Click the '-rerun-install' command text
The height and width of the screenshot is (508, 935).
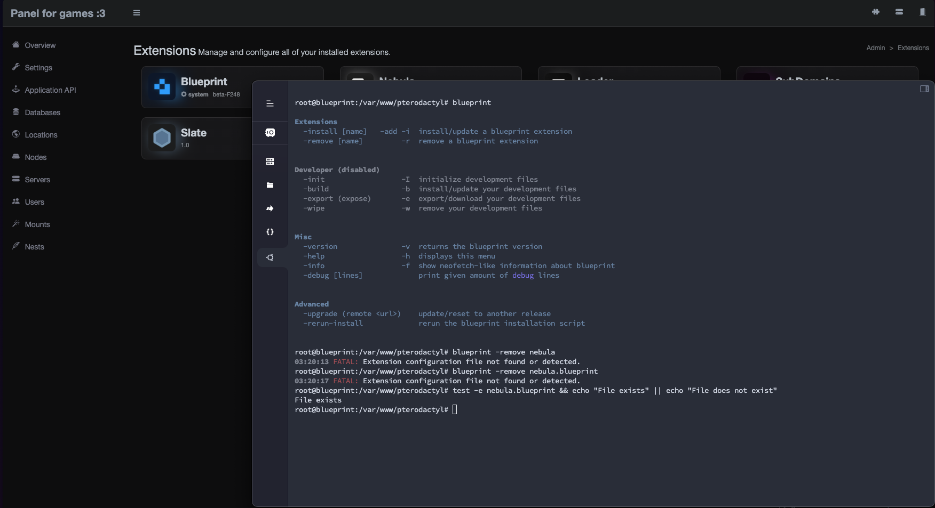pyautogui.click(x=333, y=323)
